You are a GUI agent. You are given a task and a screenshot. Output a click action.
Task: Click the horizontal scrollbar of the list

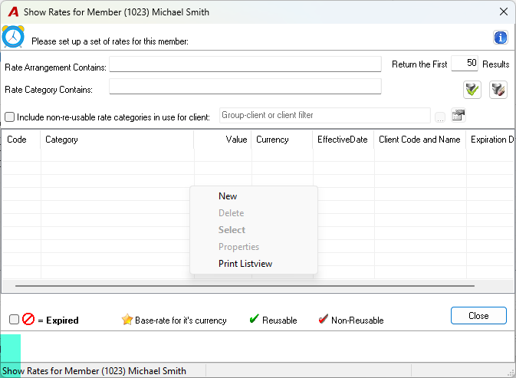pyautogui.click(x=245, y=286)
